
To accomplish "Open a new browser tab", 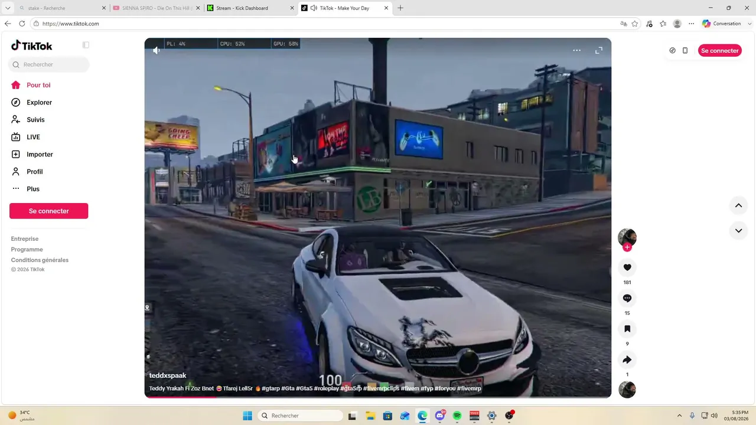I will pyautogui.click(x=400, y=8).
